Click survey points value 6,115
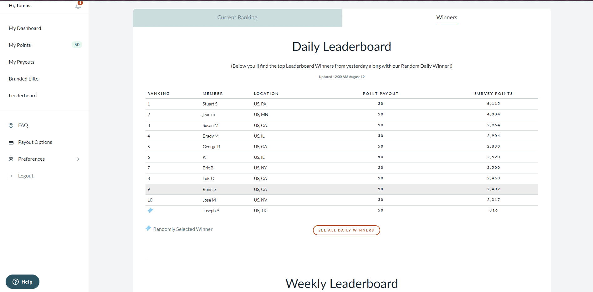 (x=493, y=104)
